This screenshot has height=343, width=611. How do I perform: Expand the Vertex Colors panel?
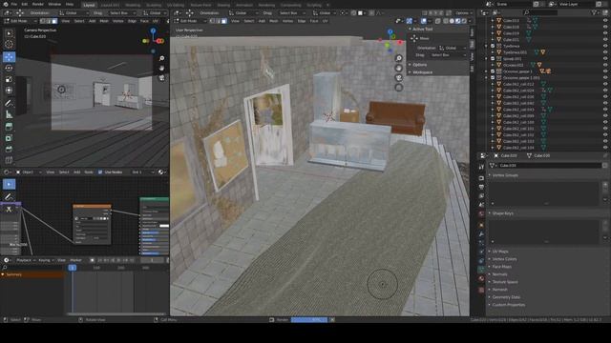(x=504, y=259)
